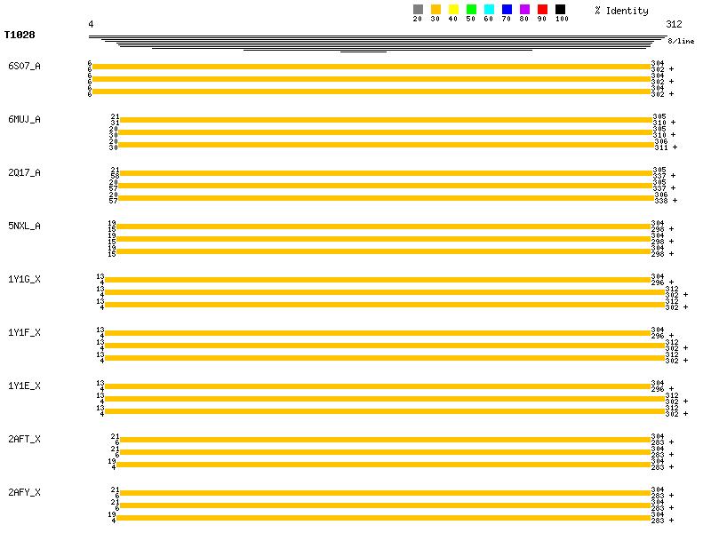Screen dimensions: 711x533
Task: Open the 2Q17_A hit entry
Action: coord(24,172)
